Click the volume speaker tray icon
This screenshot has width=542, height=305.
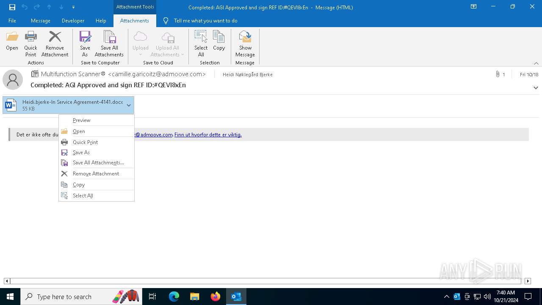pos(487,297)
